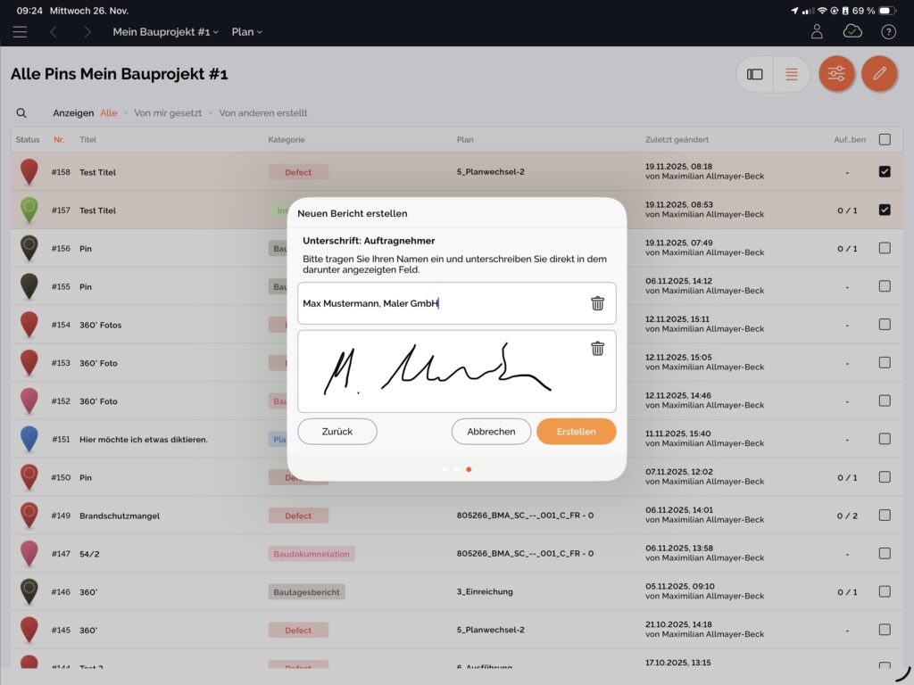This screenshot has height=685, width=914.
Task: Open the orange filter settings button
Action: tap(836, 74)
